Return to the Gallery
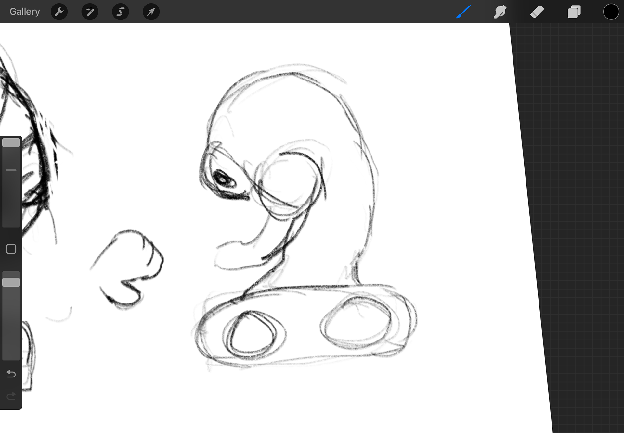Viewport: 624px width, 433px height. (x=25, y=12)
